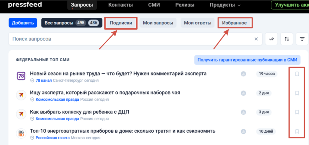
Task: Click the stats icon for the коляску request
Action: tap(244, 112)
